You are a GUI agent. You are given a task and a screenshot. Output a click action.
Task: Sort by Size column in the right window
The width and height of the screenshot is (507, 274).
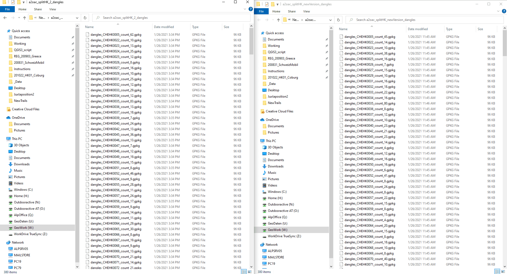click(486, 29)
